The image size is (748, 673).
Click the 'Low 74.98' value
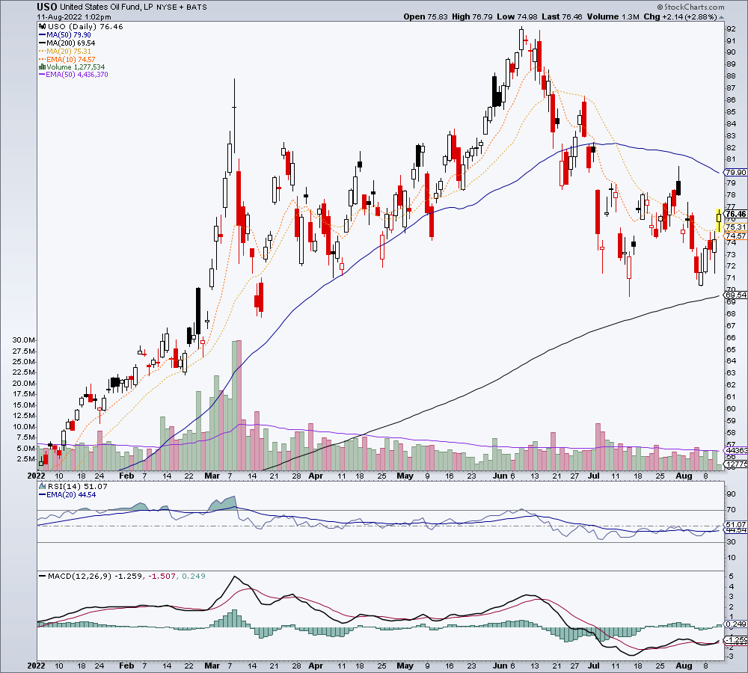(517, 16)
